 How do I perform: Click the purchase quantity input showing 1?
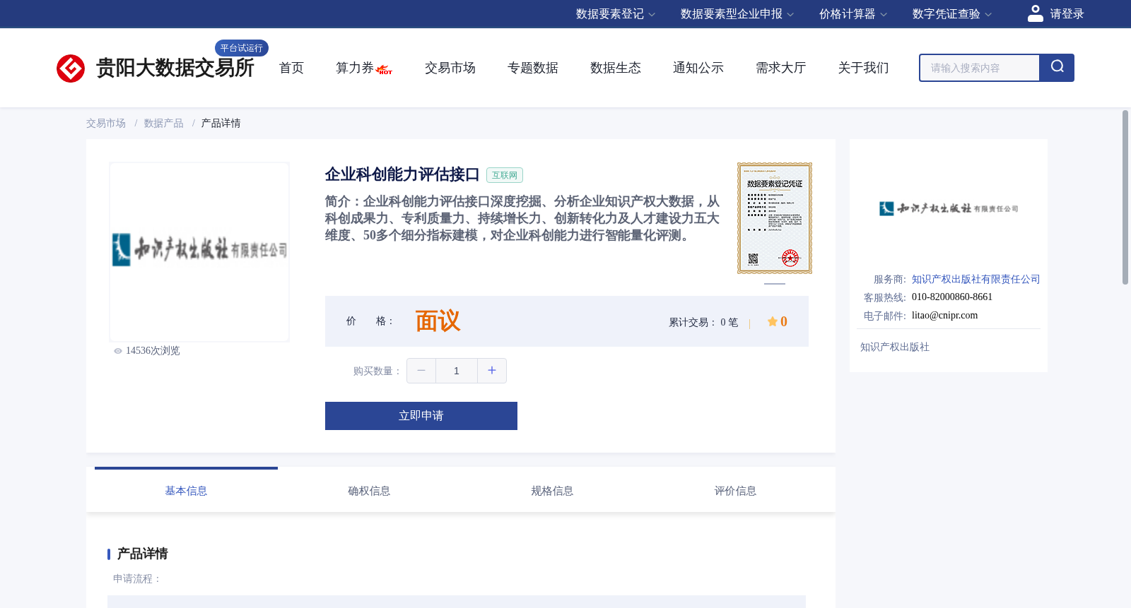457,371
